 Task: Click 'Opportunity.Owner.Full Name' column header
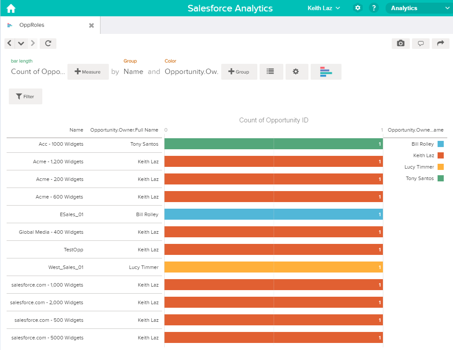pos(124,130)
